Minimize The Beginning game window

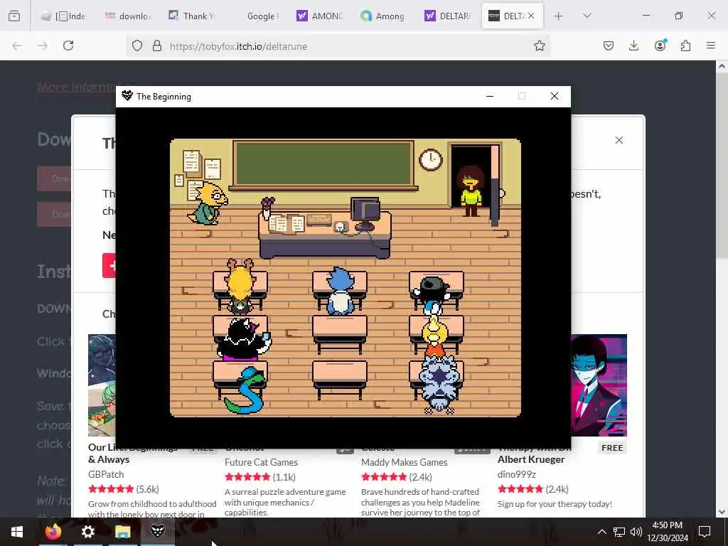[490, 96]
